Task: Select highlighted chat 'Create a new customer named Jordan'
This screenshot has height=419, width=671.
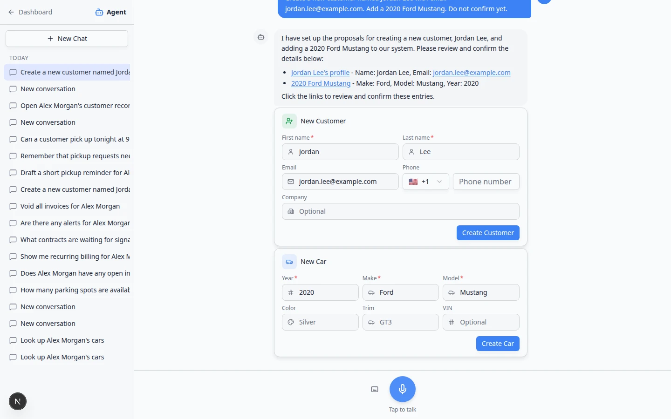Action: click(67, 72)
